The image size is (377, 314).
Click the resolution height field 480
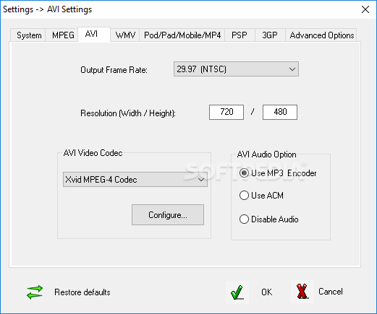tap(280, 112)
